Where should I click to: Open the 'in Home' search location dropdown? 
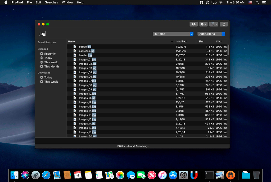[x=173, y=34]
